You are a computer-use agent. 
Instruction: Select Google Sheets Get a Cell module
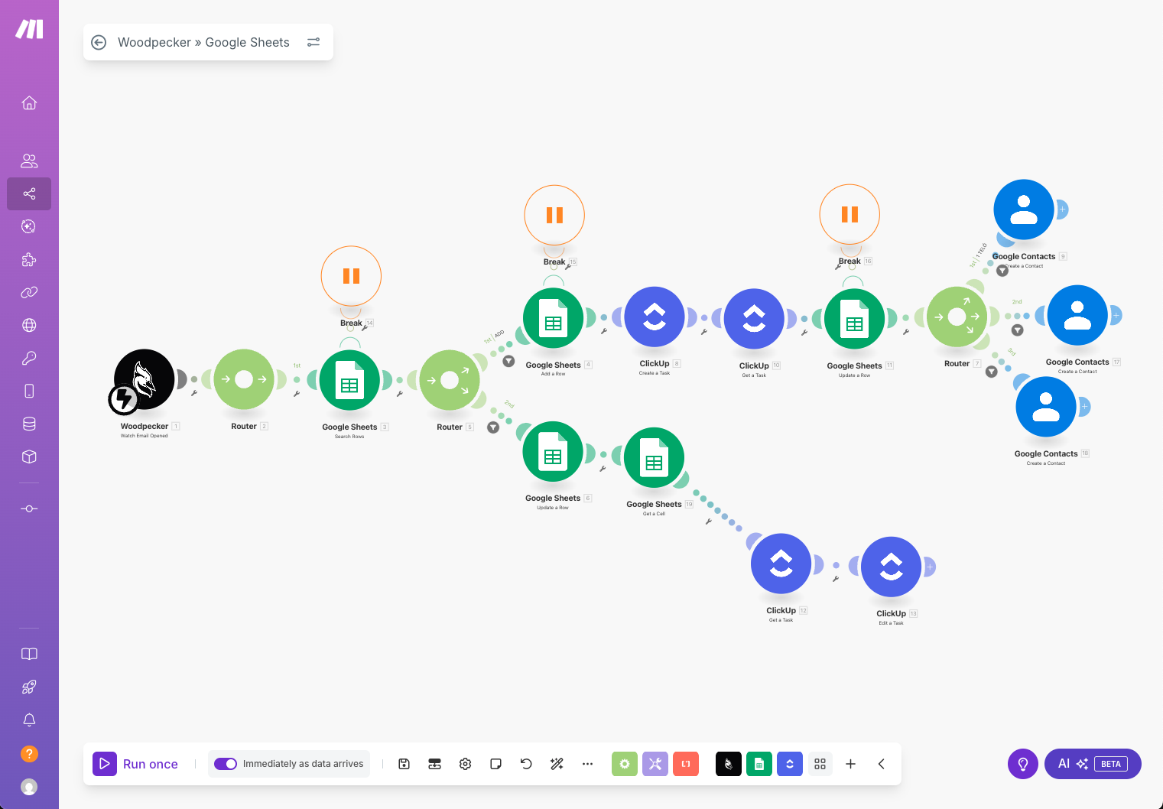pyautogui.click(x=654, y=457)
